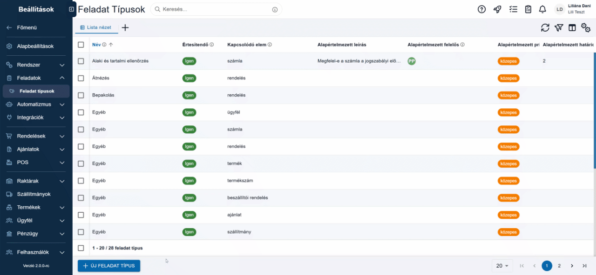Open the column layout settings icon
Image resolution: width=596 pixels, height=275 pixels.
tap(572, 27)
